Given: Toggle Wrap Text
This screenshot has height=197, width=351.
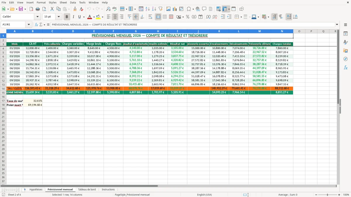Looking at the screenshot, I should 150,17.
